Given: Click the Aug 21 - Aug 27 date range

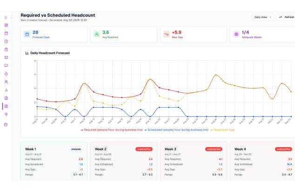Looking at the screenshot, I should tap(173, 154).
